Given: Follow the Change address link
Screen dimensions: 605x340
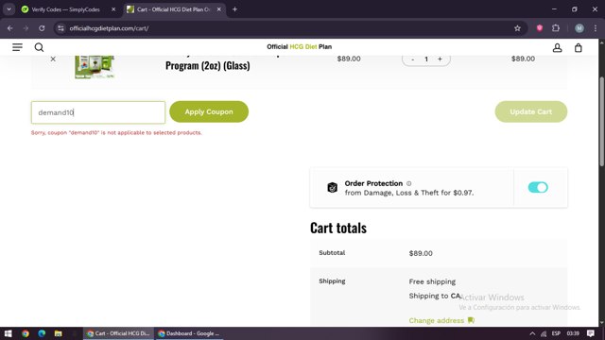Looking at the screenshot, I should (437, 320).
